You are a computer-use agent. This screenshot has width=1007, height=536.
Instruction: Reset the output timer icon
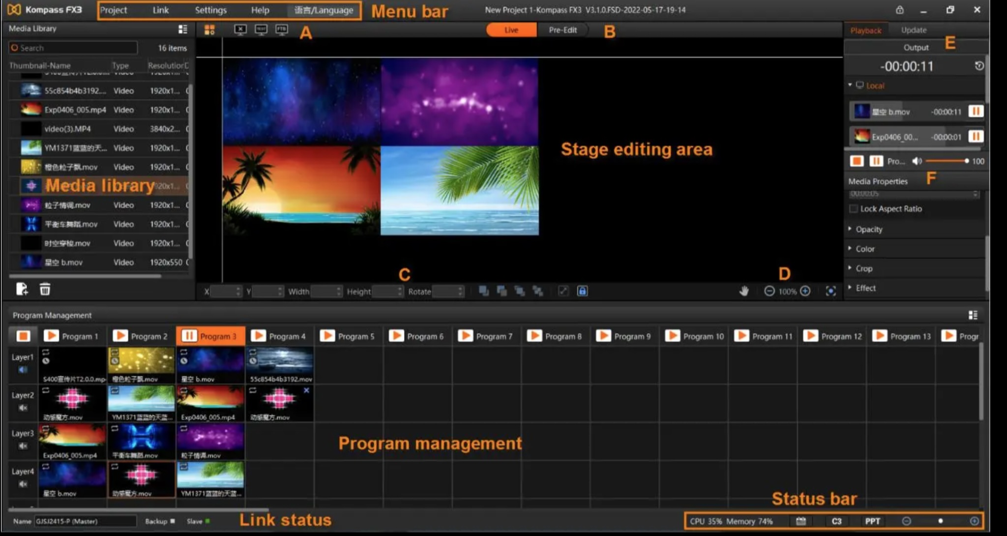(x=979, y=66)
